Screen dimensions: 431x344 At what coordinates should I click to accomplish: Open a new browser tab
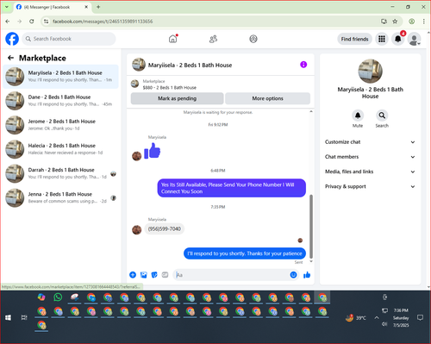coord(98,7)
